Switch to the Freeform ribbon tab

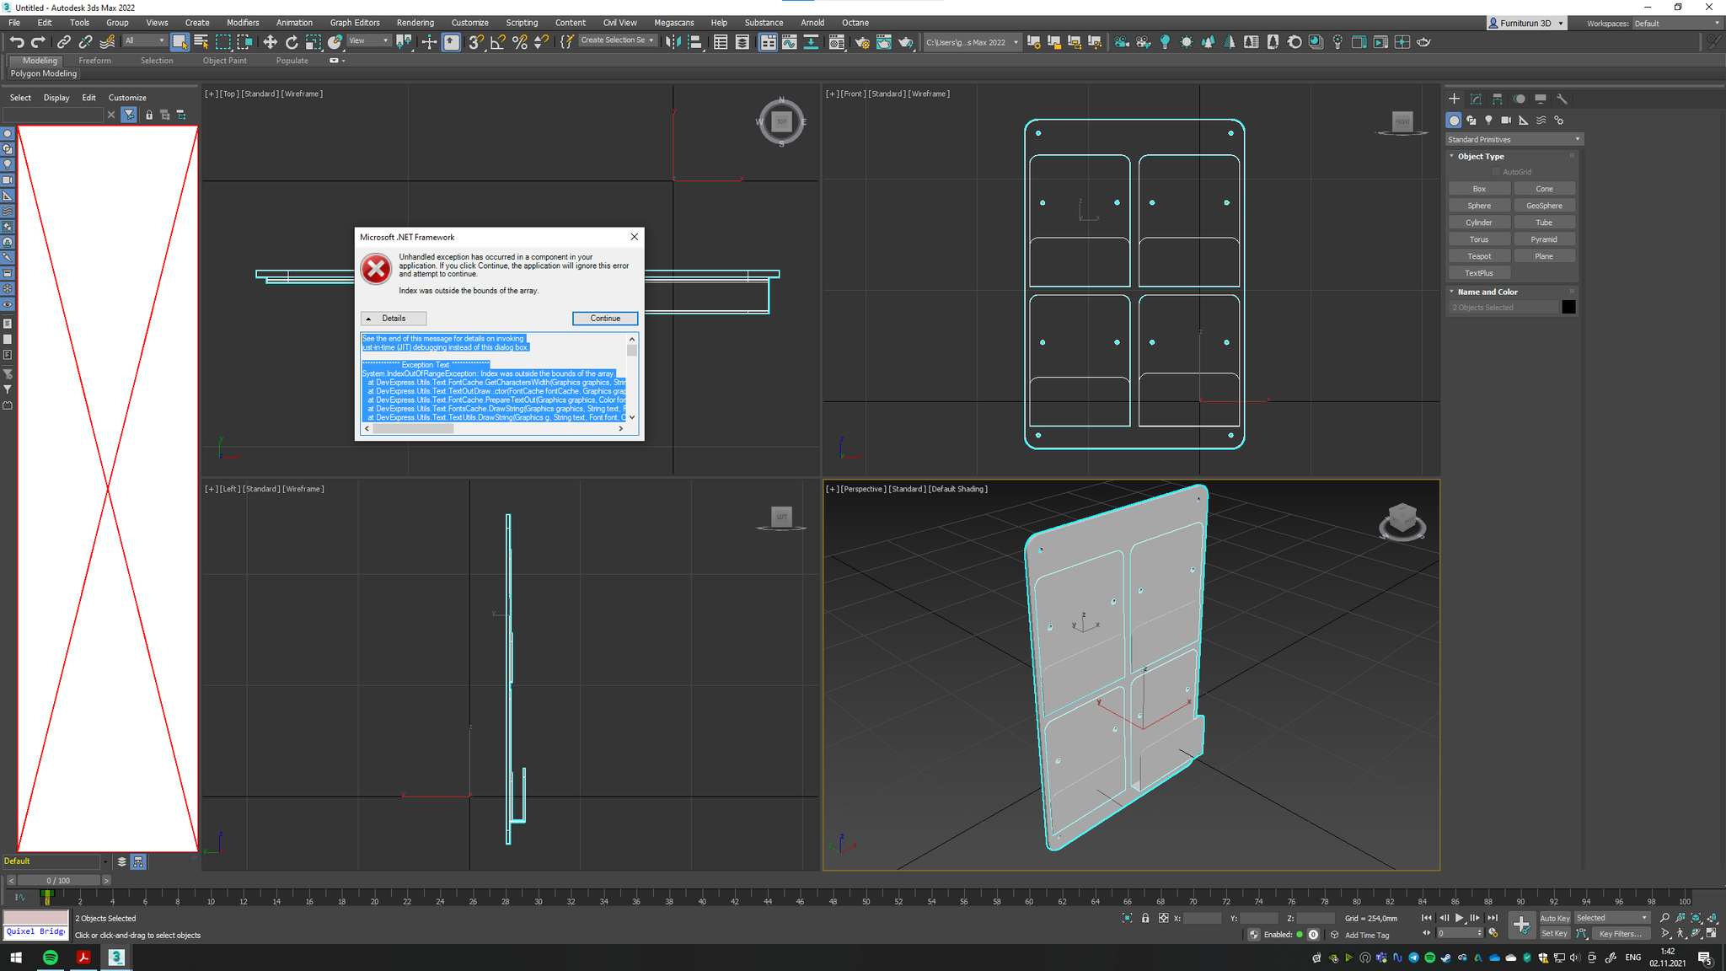click(94, 61)
